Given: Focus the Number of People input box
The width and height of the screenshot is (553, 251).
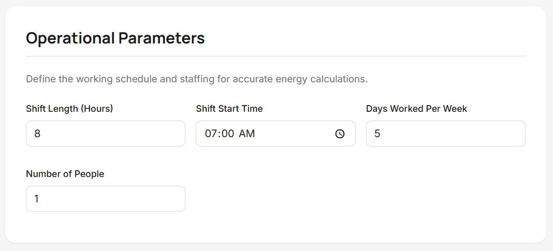Looking at the screenshot, I should (106, 199).
